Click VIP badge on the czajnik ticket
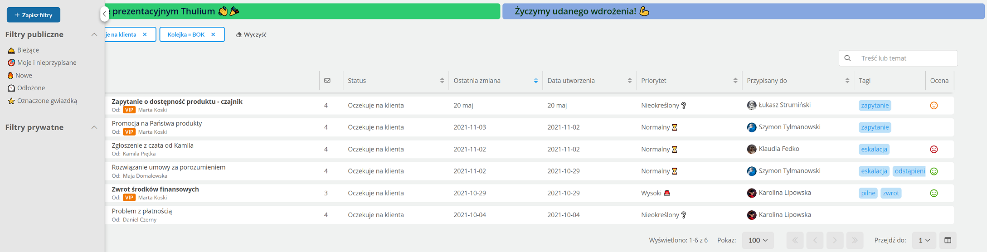987x252 pixels. [x=129, y=110]
